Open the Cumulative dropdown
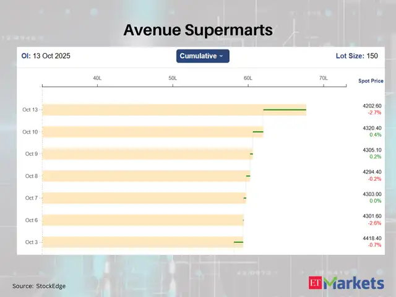This screenshot has height=297, width=396. tap(202, 56)
